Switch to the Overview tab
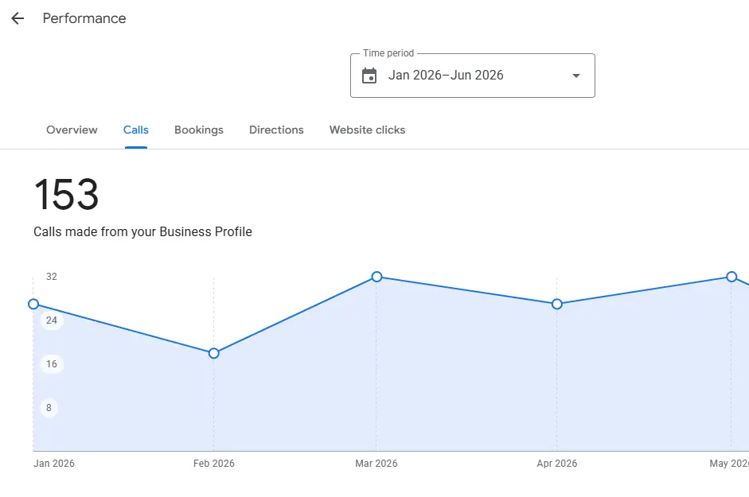This screenshot has height=497, width=749. pyautogui.click(x=72, y=130)
